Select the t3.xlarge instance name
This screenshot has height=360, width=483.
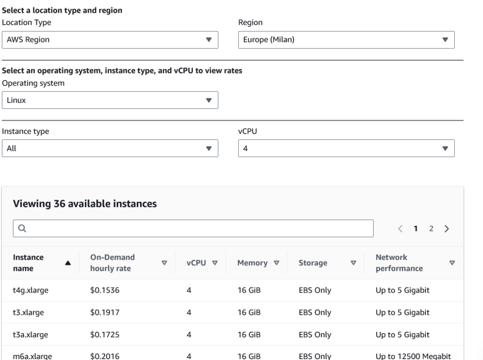(x=28, y=312)
